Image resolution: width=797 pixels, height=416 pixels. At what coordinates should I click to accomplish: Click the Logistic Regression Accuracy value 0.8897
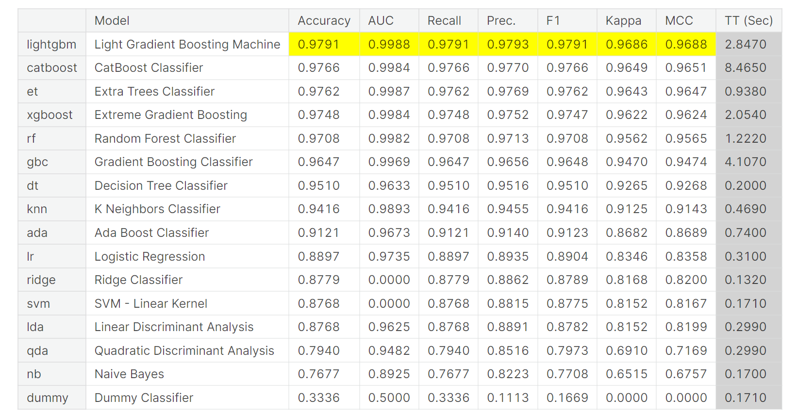coord(318,257)
